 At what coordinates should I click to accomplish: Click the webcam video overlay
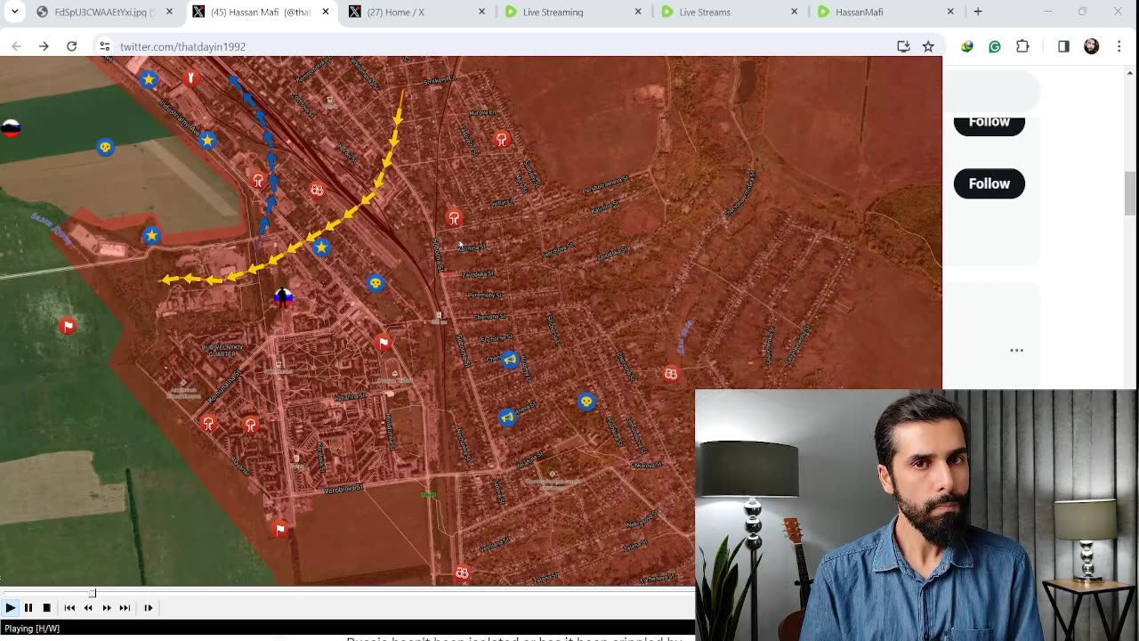coord(916,515)
